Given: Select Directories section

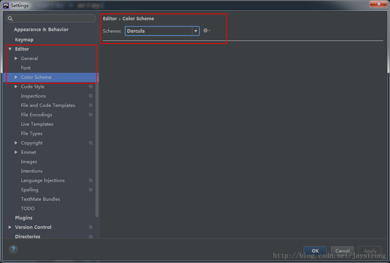Looking at the screenshot, I should click(x=27, y=236).
